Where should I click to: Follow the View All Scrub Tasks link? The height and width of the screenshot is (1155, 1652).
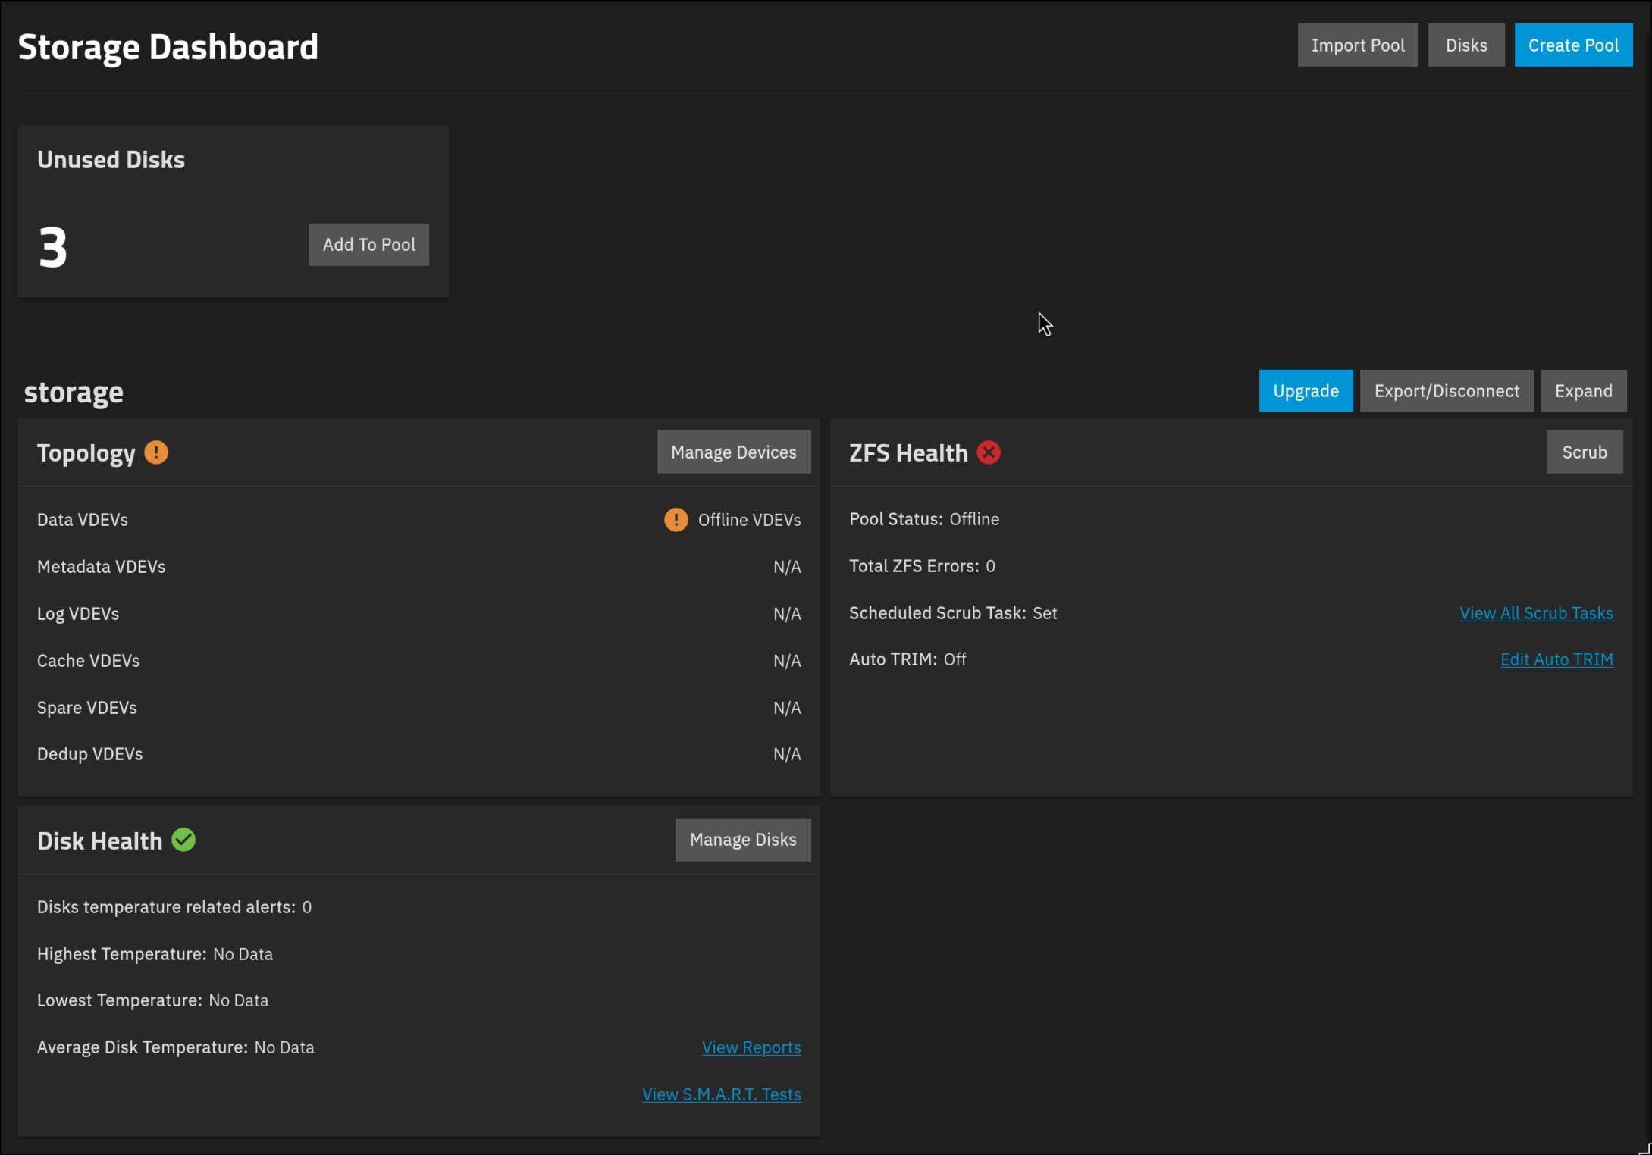coord(1536,613)
